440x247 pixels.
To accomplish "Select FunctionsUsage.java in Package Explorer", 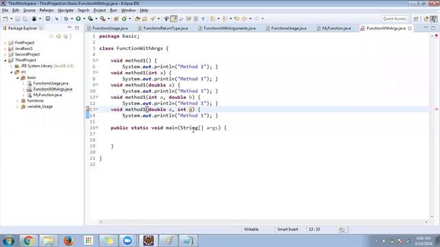I will [50, 84].
